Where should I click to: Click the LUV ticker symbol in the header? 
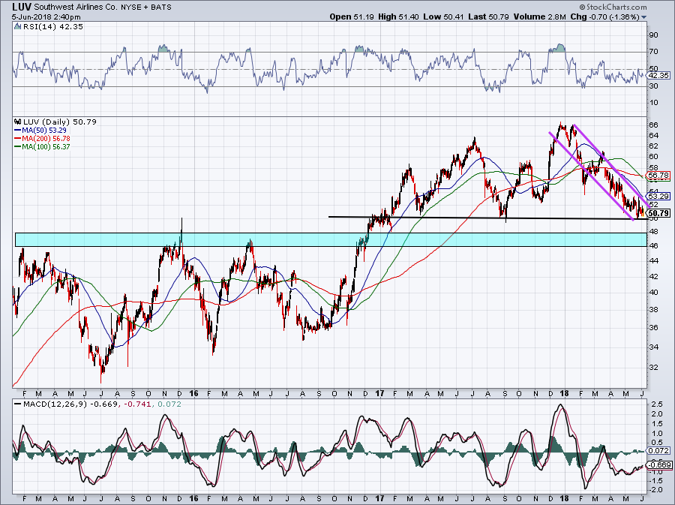[x=22, y=7]
